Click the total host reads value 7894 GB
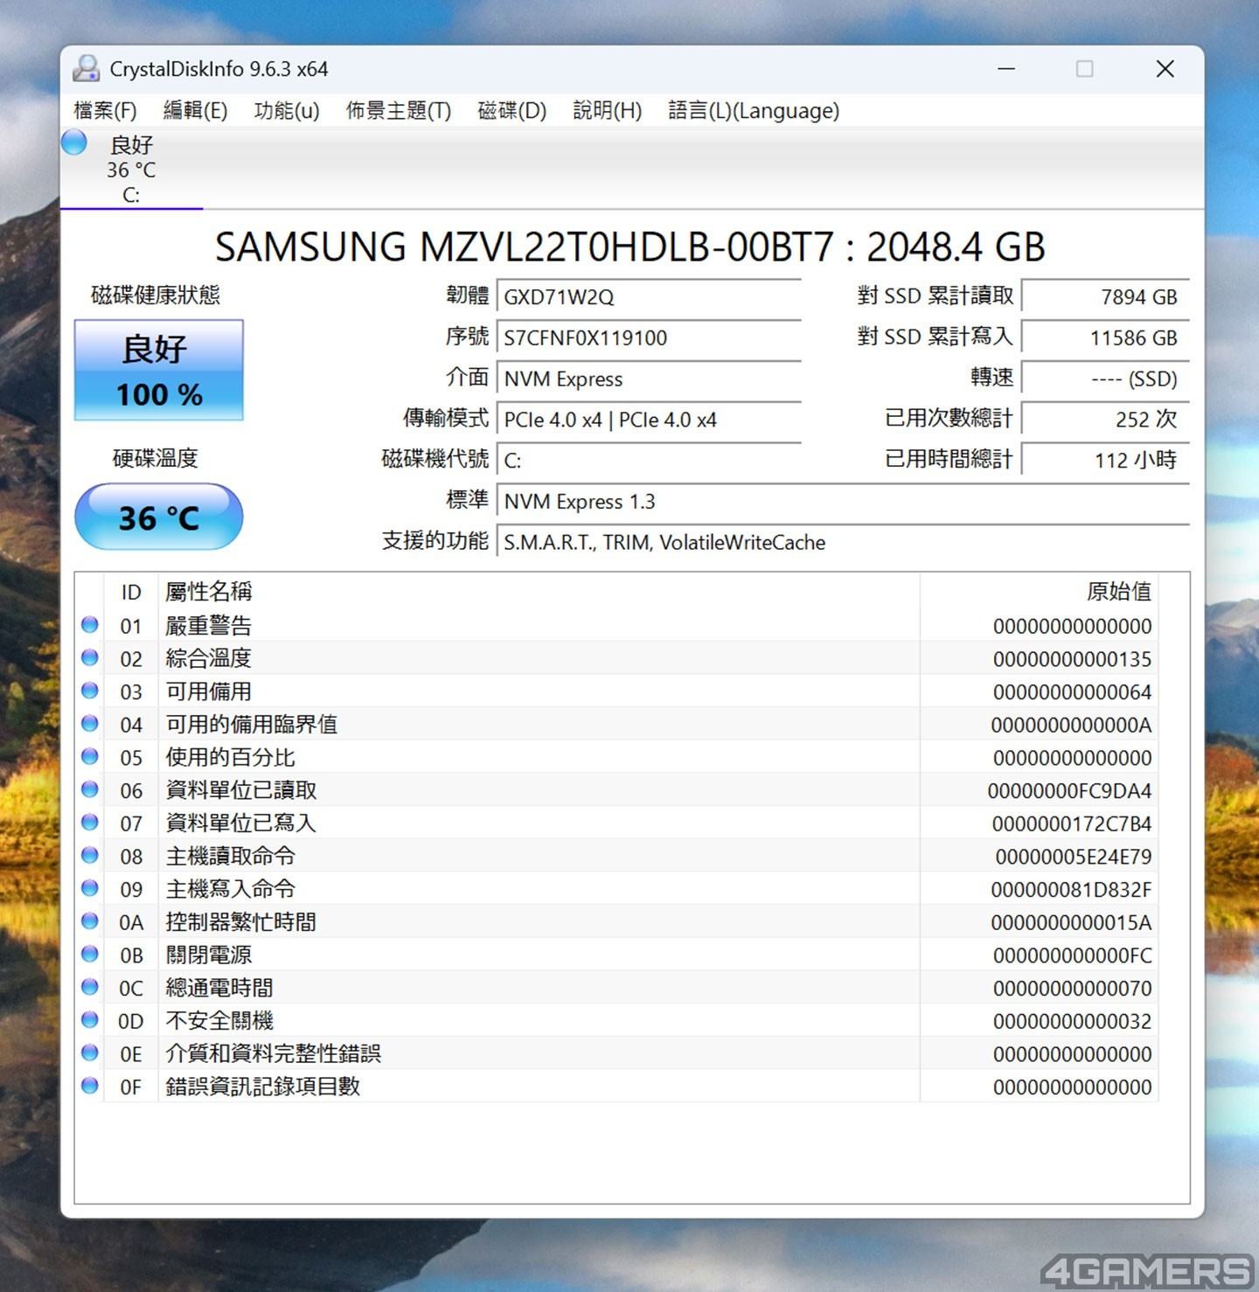This screenshot has height=1292, width=1259. coord(1106,296)
